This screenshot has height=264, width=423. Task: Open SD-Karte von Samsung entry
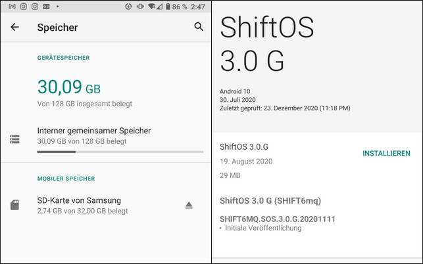pos(106,206)
